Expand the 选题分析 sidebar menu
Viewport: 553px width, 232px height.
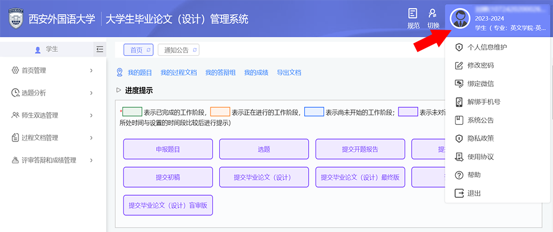tap(53, 93)
